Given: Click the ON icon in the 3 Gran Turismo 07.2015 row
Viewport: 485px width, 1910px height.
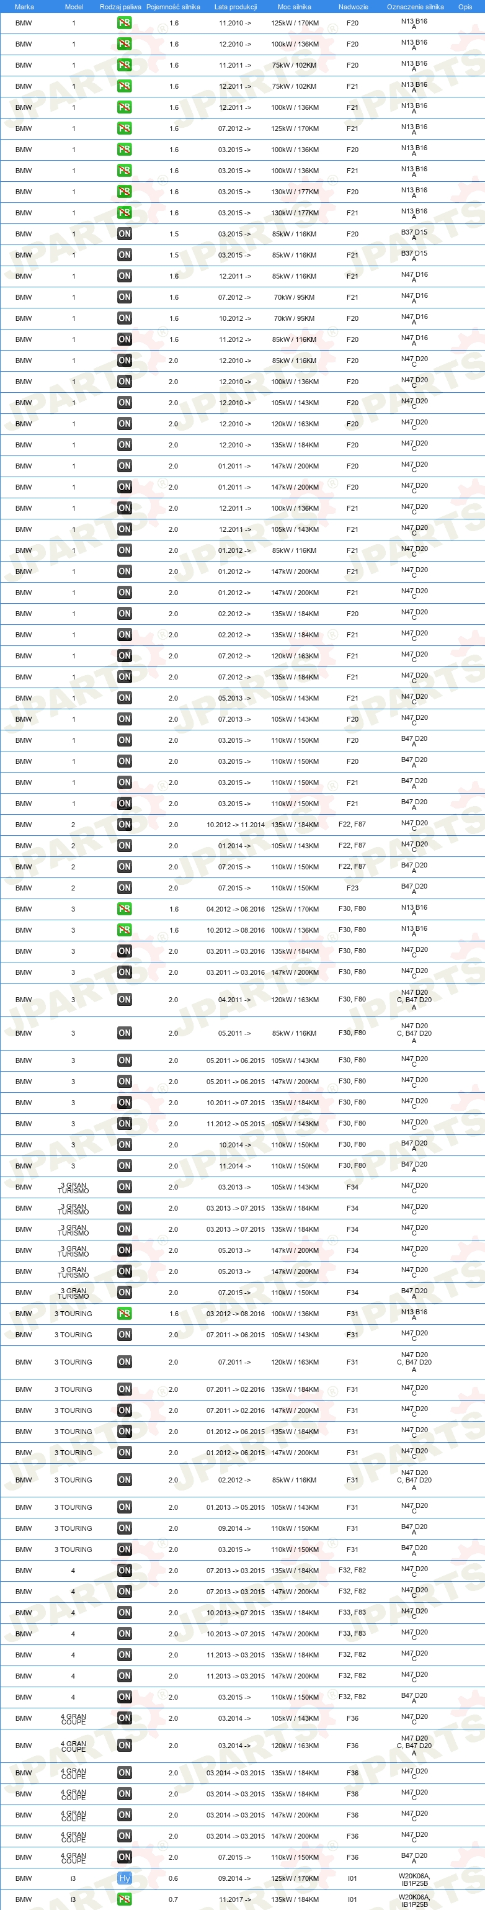Looking at the screenshot, I should coord(125,1293).
